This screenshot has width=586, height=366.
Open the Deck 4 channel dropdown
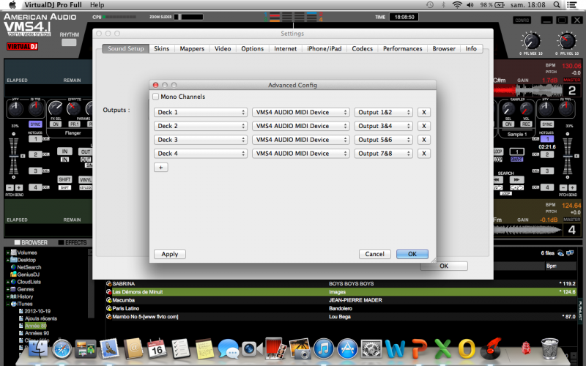200,154
